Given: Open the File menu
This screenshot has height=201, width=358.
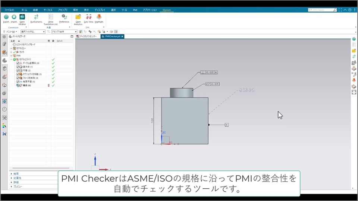Looking at the screenshot, I should coord(9,10).
